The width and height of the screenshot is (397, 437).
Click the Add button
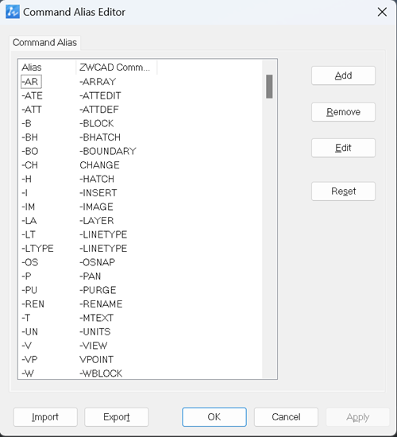tap(343, 75)
